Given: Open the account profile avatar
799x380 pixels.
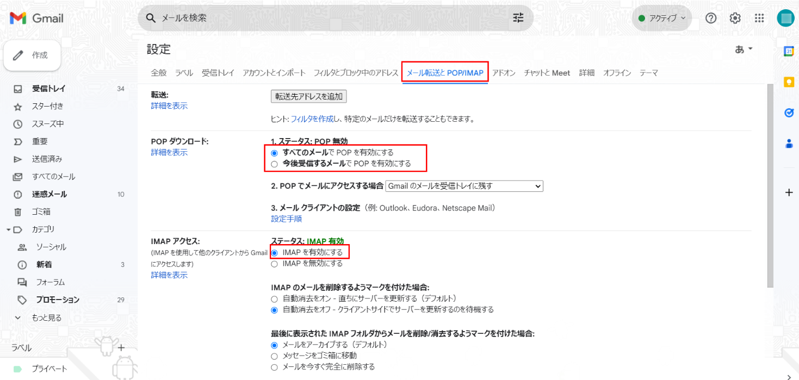Looking at the screenshot, I should pyautogui.click(x=785, y=18).
